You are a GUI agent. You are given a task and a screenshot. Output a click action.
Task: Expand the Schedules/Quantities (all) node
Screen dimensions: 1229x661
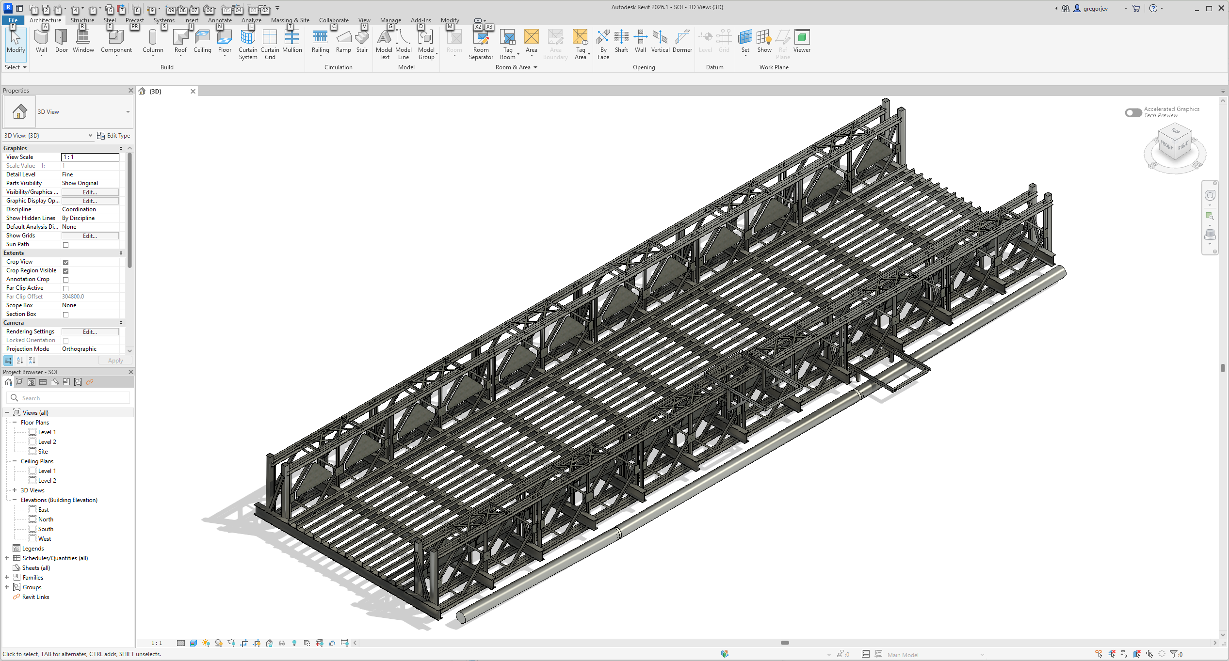click(x=7, y=558)
